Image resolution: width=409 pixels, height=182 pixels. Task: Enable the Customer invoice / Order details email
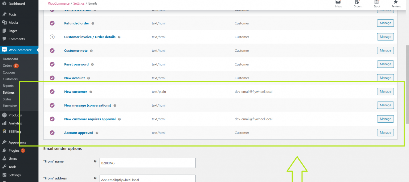point(52,37)
